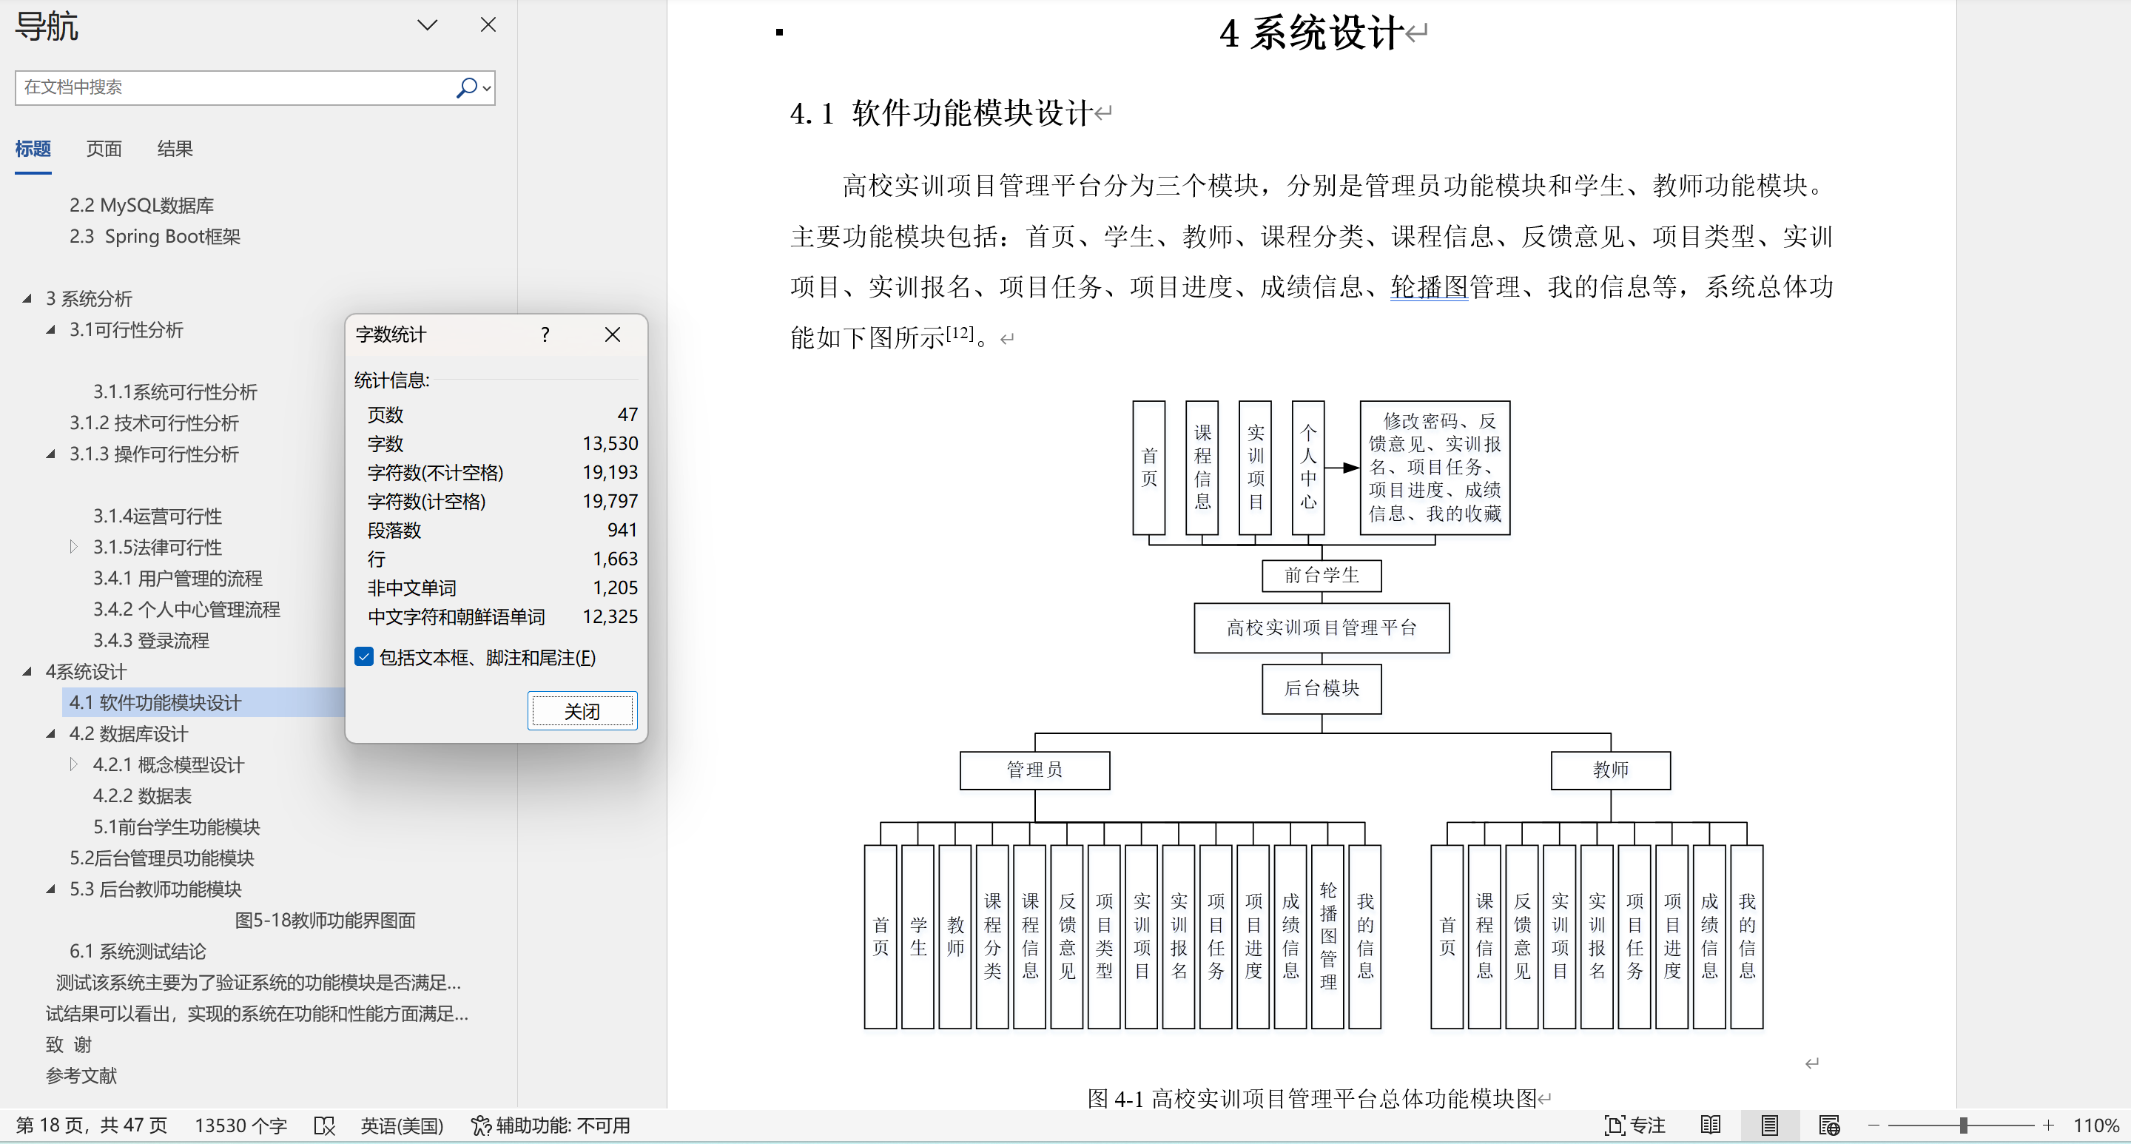Go to heading 3.4.1 用户管理的流程
2131x1144 pixels.
coord(177,578)
